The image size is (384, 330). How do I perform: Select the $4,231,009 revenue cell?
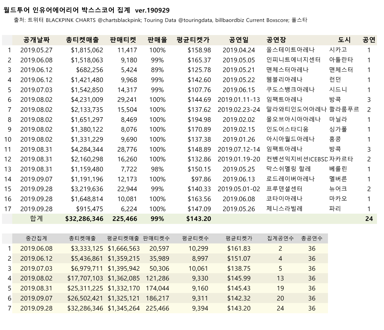[x=87, y=100]
